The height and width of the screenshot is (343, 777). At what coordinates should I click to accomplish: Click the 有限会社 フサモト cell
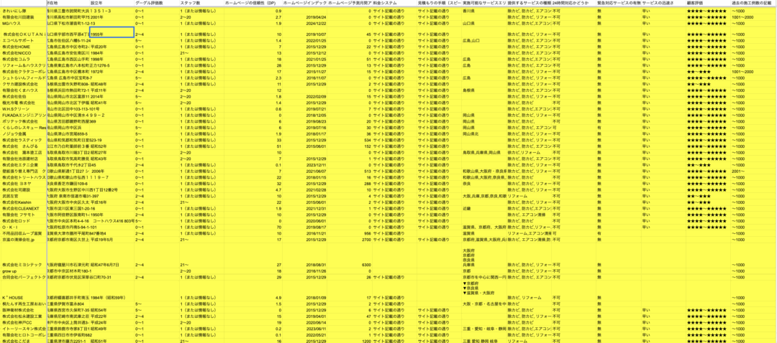coord(23,215)
